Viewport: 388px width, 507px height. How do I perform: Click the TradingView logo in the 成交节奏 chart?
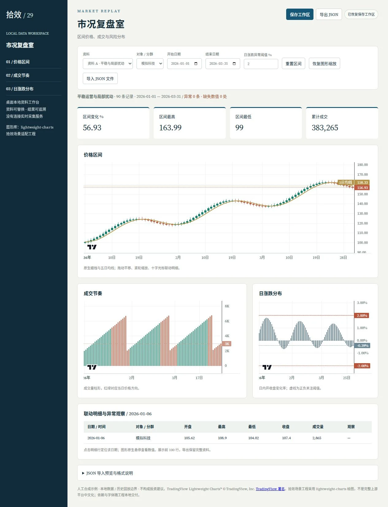click(x=92, y=367)
